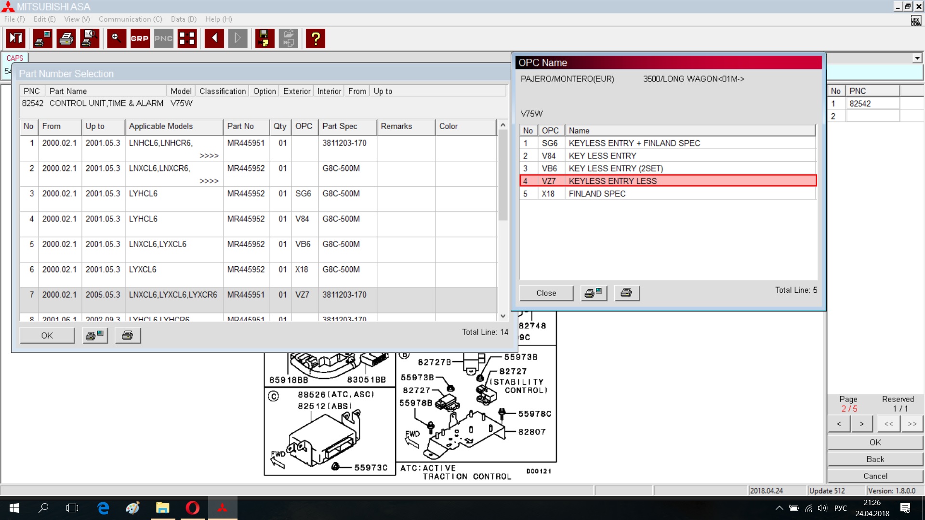This screenshot has width=925, height=520.
Task: Click the floppy disk save icon
Action: click(264, 39)
